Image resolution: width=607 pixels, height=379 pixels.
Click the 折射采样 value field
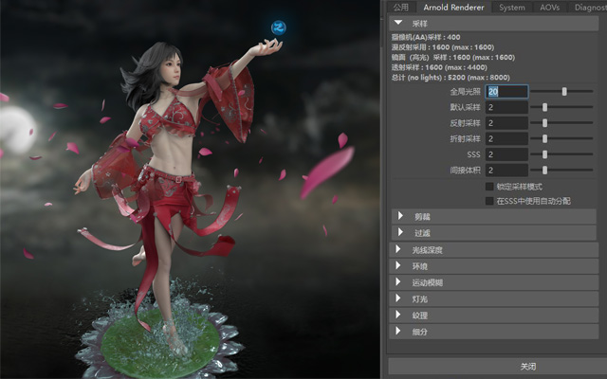click(506, 138)
